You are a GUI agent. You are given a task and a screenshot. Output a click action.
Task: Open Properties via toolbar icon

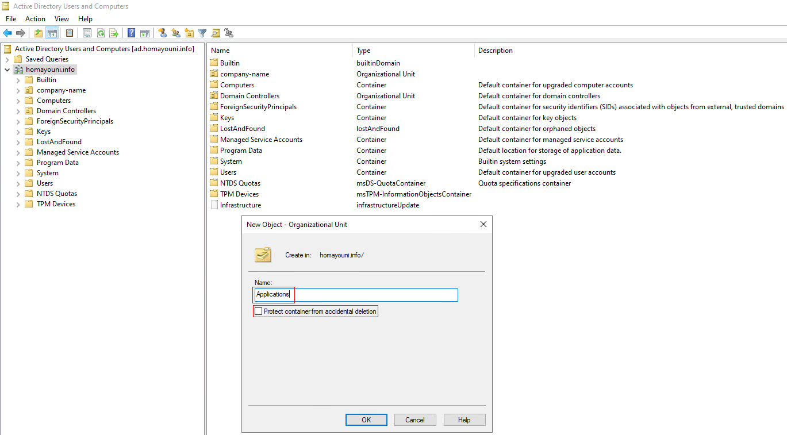pos(87,33)
